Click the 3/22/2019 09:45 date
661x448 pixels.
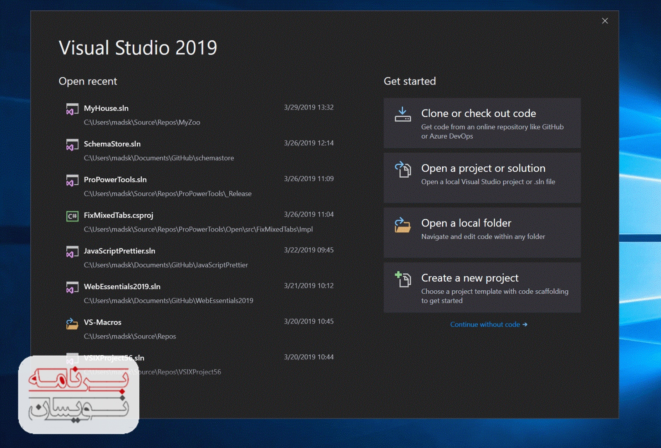tap(309, 250)
